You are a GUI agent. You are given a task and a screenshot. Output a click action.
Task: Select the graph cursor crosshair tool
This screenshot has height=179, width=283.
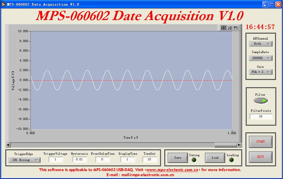[x=224, y=28]
